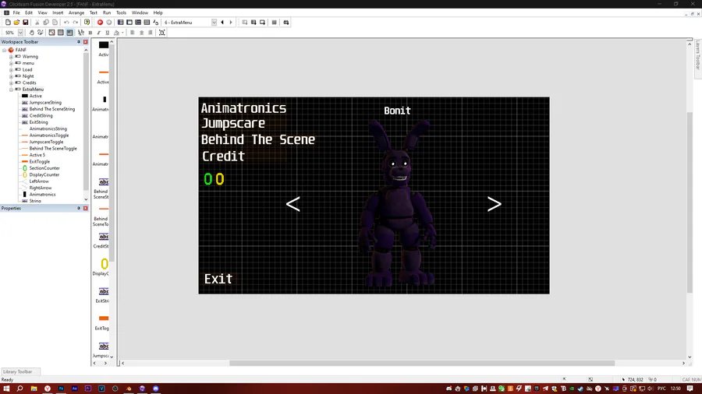This screenshot has width=702, height=394.
Task: Open the zoom 50% dropdown
Action: click(x=20, y=33)
